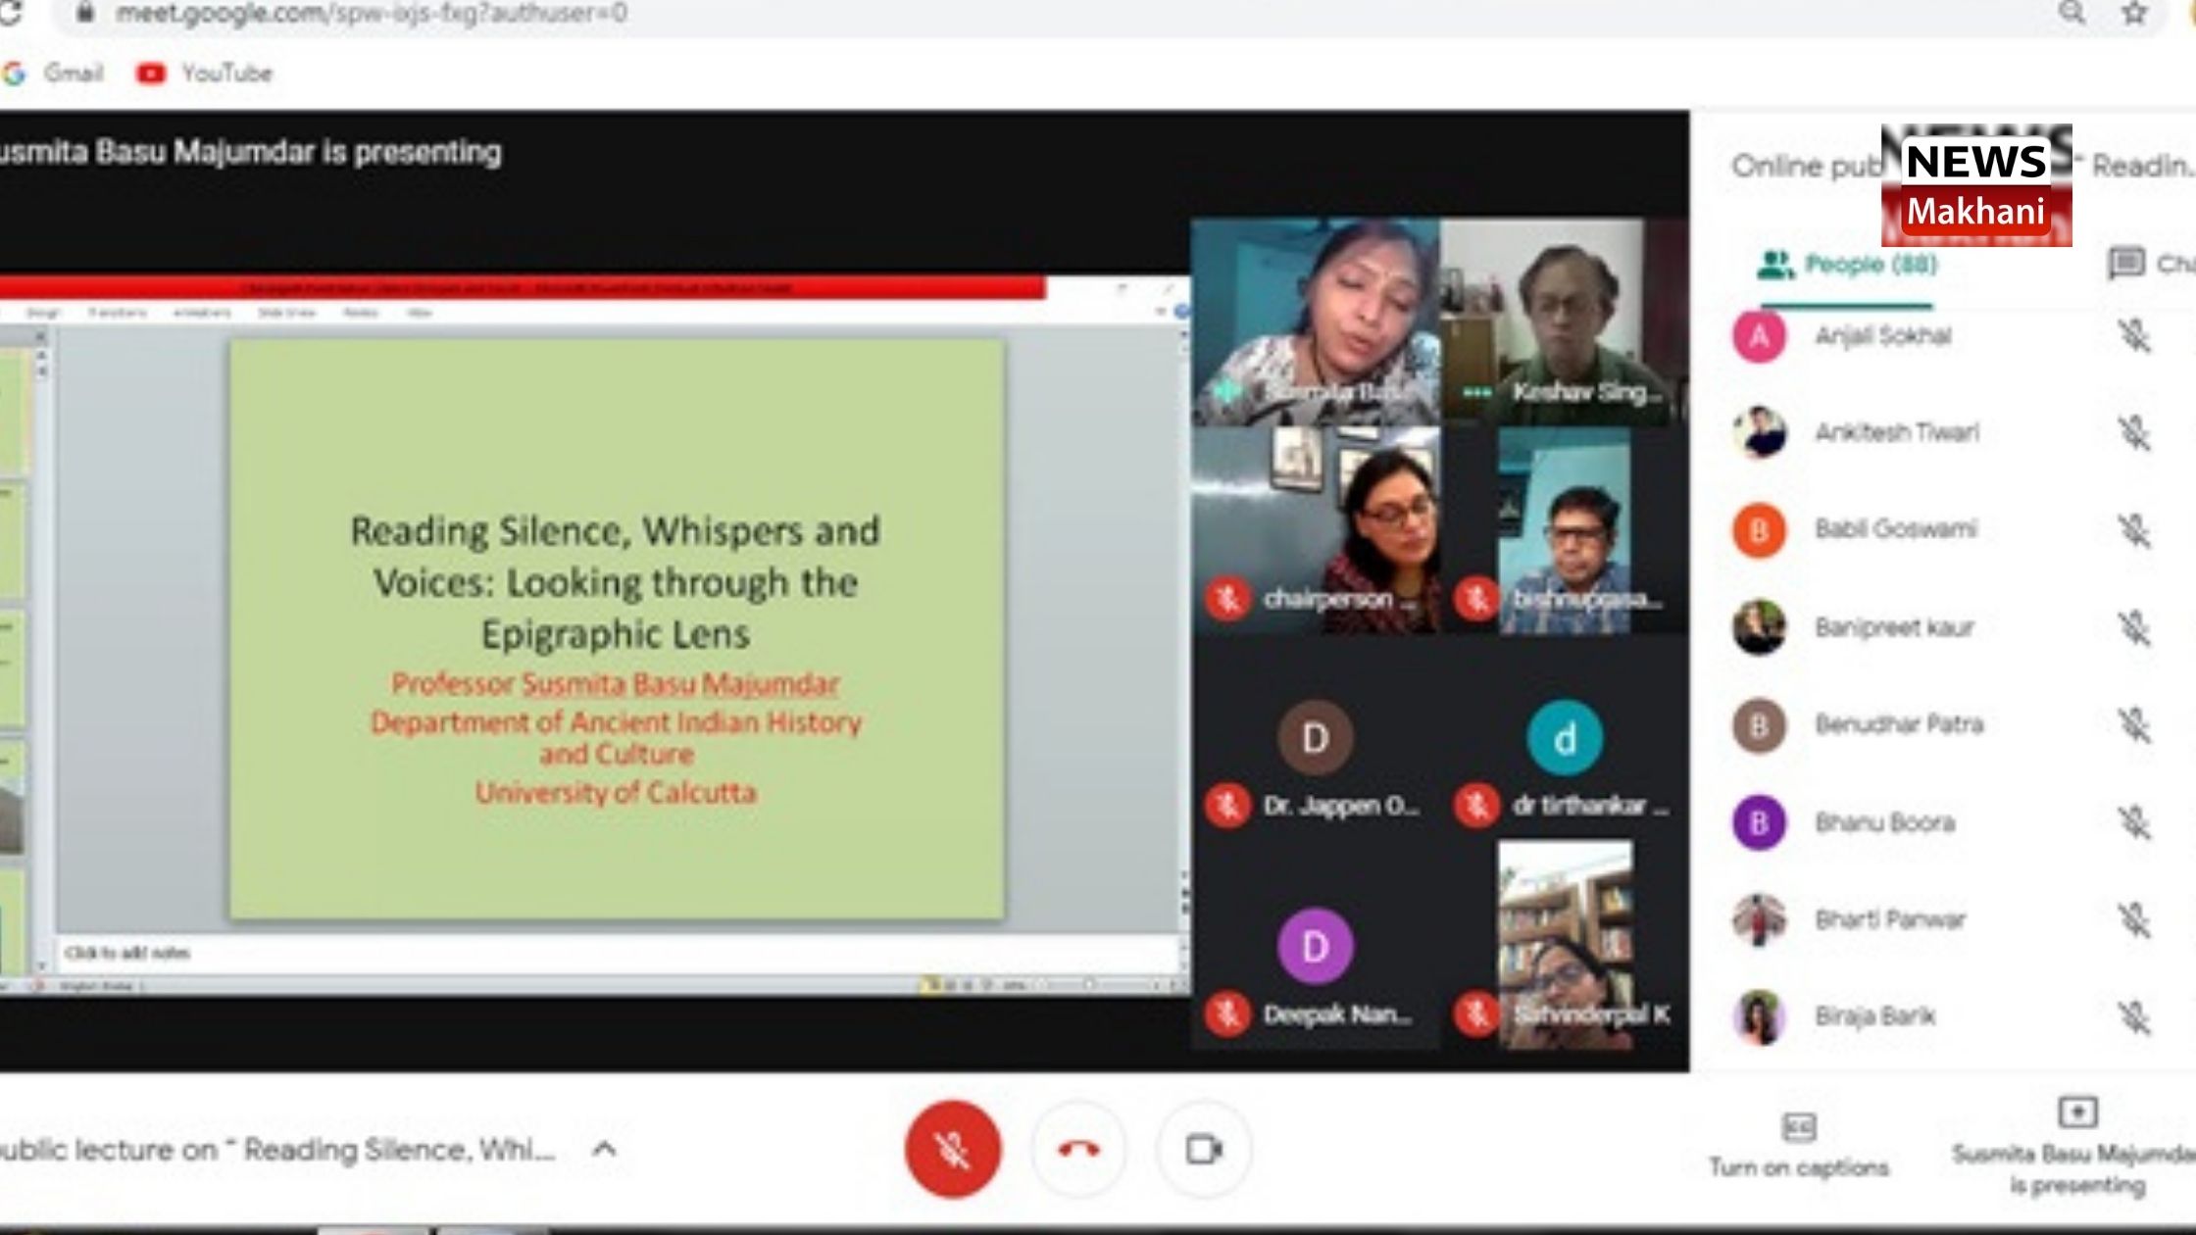Expand meeting details chevron arrow
The width and height of the screenshot is (2196, 1235).
coord(605,1149)
